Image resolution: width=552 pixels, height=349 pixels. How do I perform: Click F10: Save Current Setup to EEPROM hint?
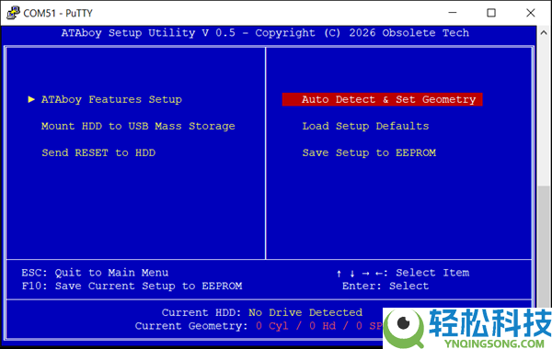pyautogui.click(x=132, y=287)
